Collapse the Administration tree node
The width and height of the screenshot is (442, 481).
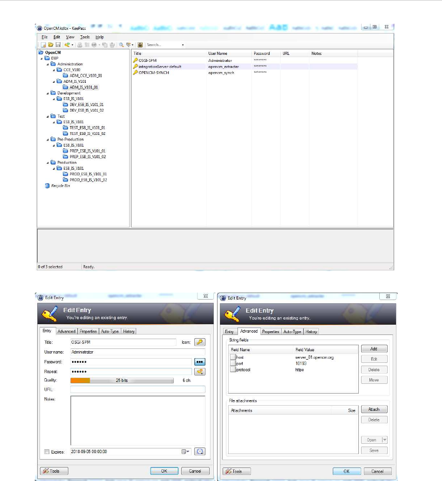click(48, 64)
